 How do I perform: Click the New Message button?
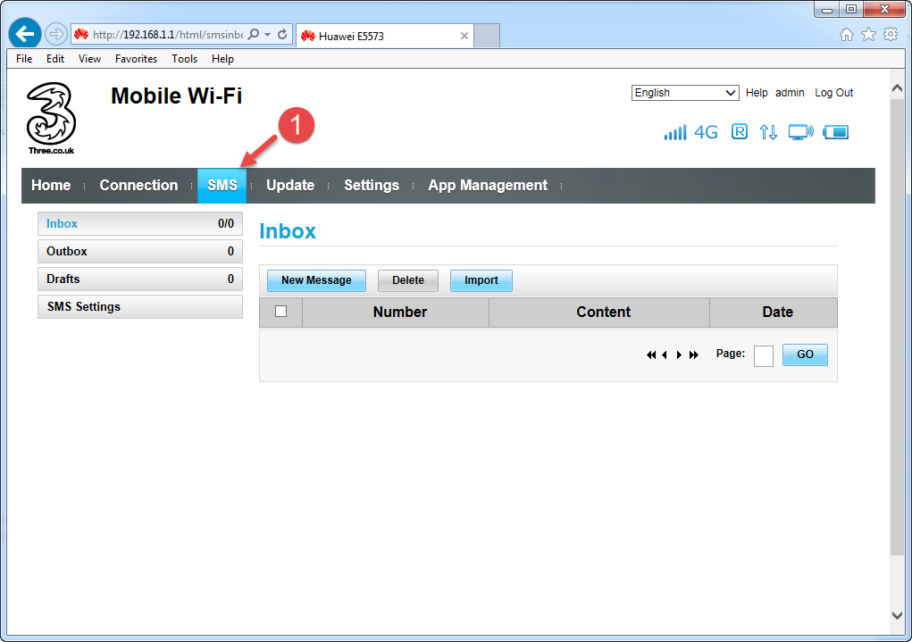[316, 280]
